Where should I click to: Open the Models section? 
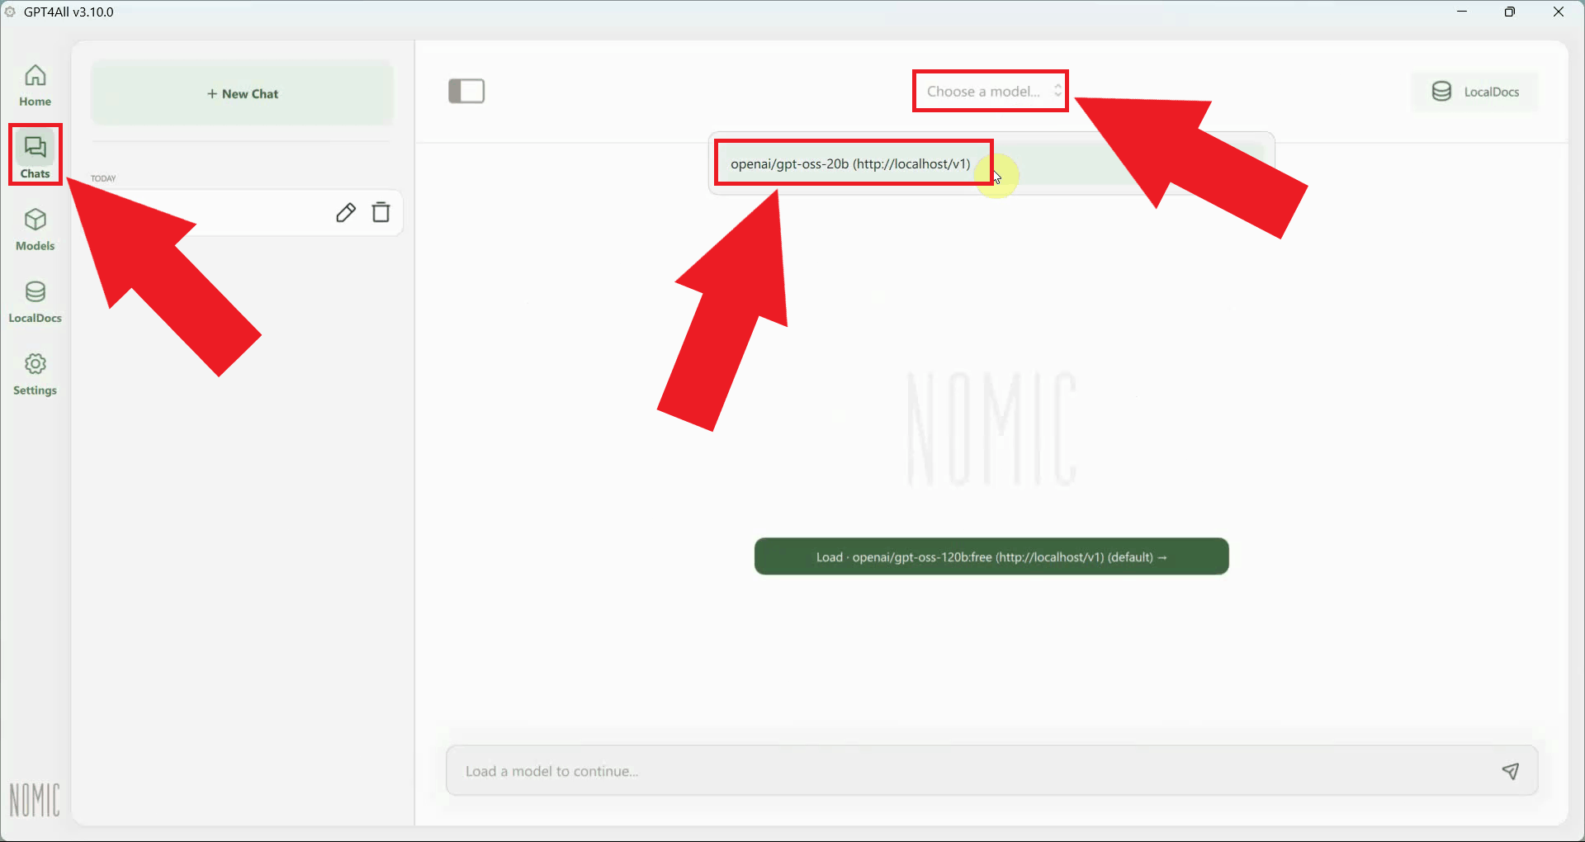[x=35, y=229]
